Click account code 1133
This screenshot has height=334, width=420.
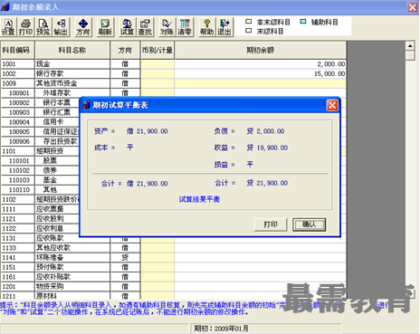[17, 248]
